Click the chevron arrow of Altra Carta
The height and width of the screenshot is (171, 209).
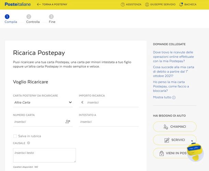tap(70, 102)
